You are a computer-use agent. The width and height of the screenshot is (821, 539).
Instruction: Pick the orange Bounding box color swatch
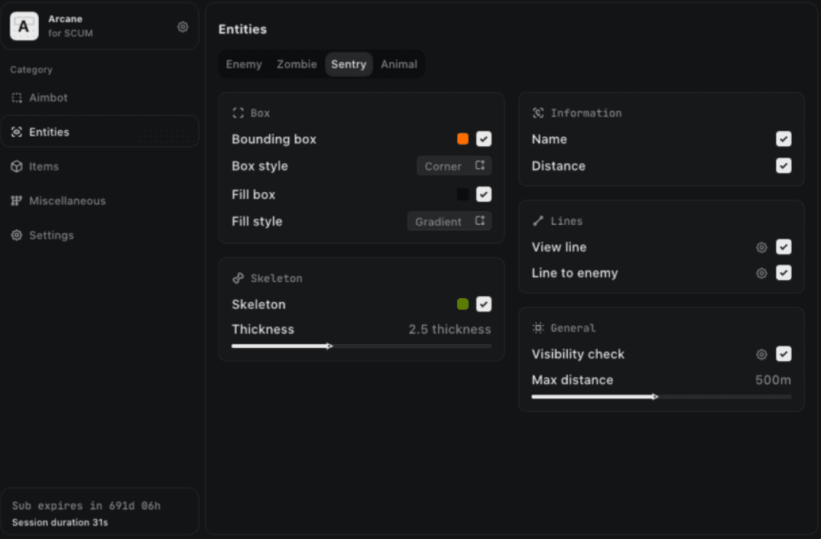pyautogui.click(x=462, y=139)
